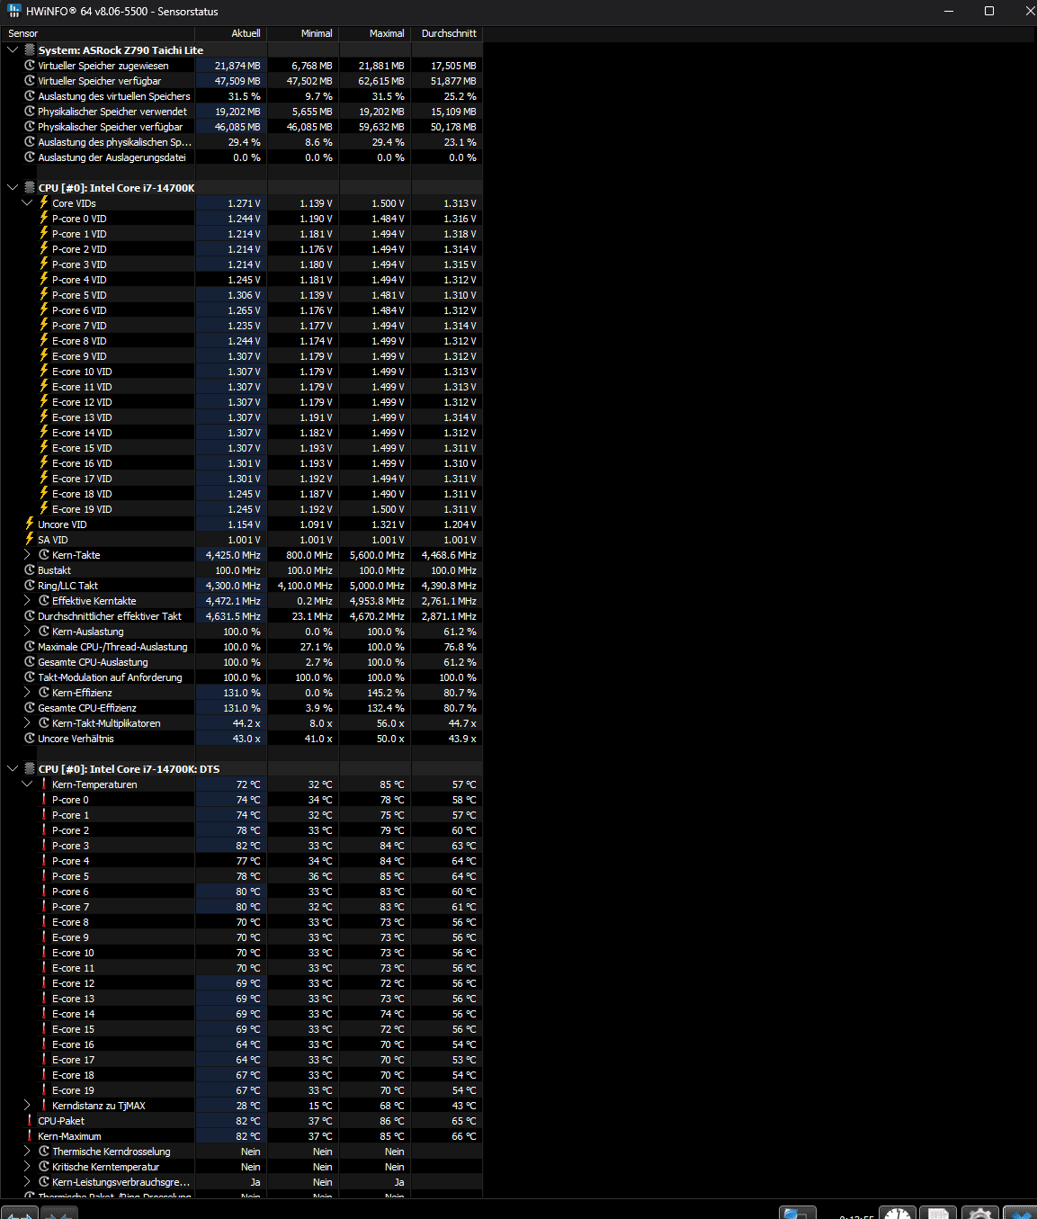This screenshot has width=1037, height=1219.
Task: Click the 5,600.0 MHz maximal Kern-Takte value
Action: click(x=377, y=555)
